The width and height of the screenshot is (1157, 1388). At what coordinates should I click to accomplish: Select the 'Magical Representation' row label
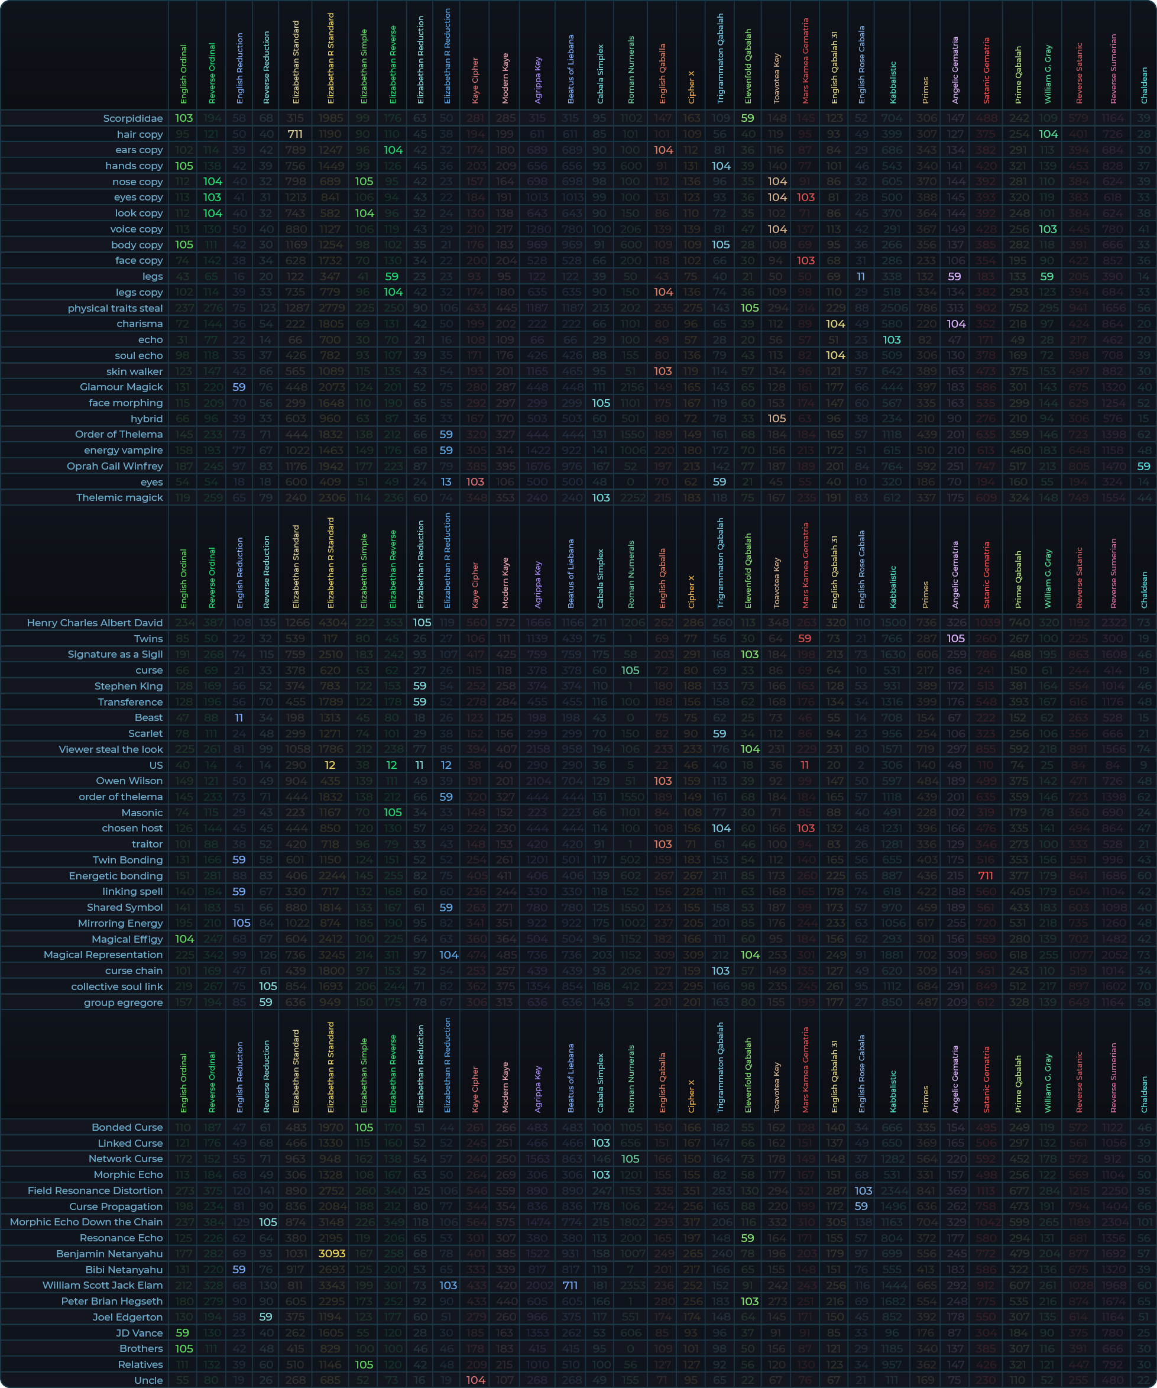click(103, 955)
